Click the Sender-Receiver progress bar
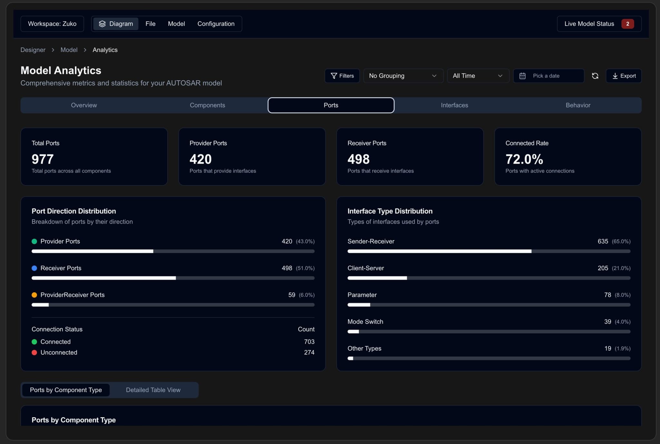 click(x=489, y=251)
